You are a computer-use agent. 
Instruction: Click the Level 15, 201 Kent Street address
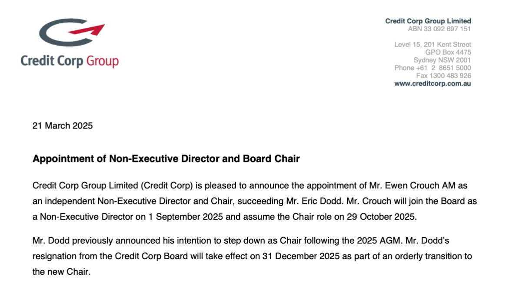click(x=432, y=44)
